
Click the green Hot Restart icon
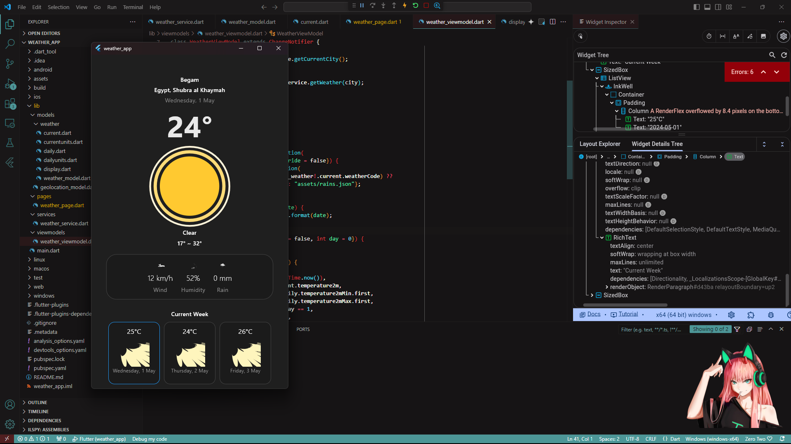[x=415, y=6]
